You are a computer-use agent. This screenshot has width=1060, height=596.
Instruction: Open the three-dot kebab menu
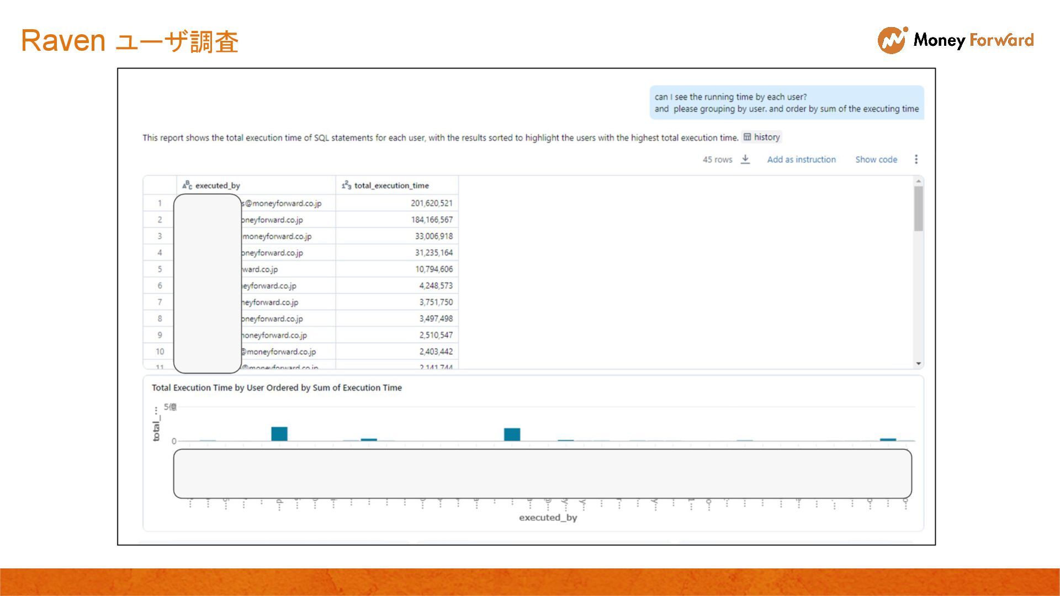point(916,159)
